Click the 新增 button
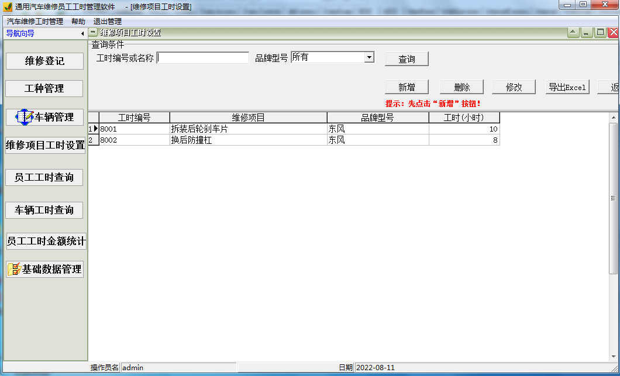 coord(407,87)
